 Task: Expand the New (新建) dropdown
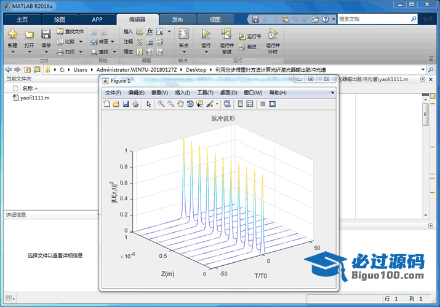point(12,52)
